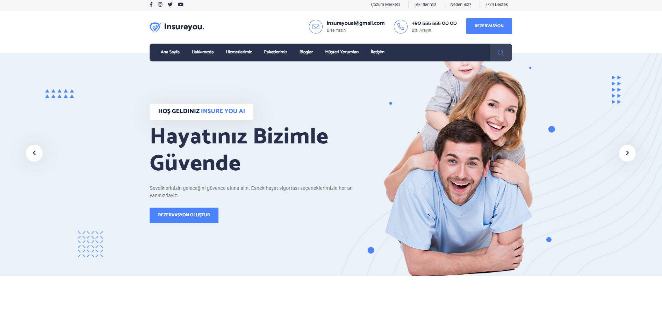Click the Bizi Arayın label

click(x=421, y=30)
